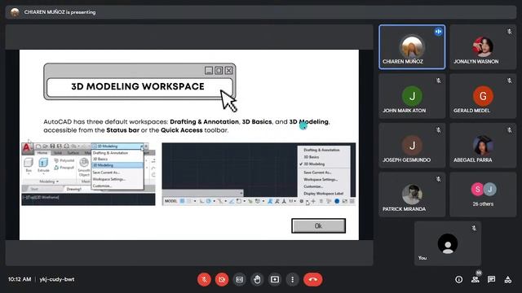Select JOHN MARK ATON participant tile
The width and height of the screenshot is (522, 293).
(x=412, y=96)
